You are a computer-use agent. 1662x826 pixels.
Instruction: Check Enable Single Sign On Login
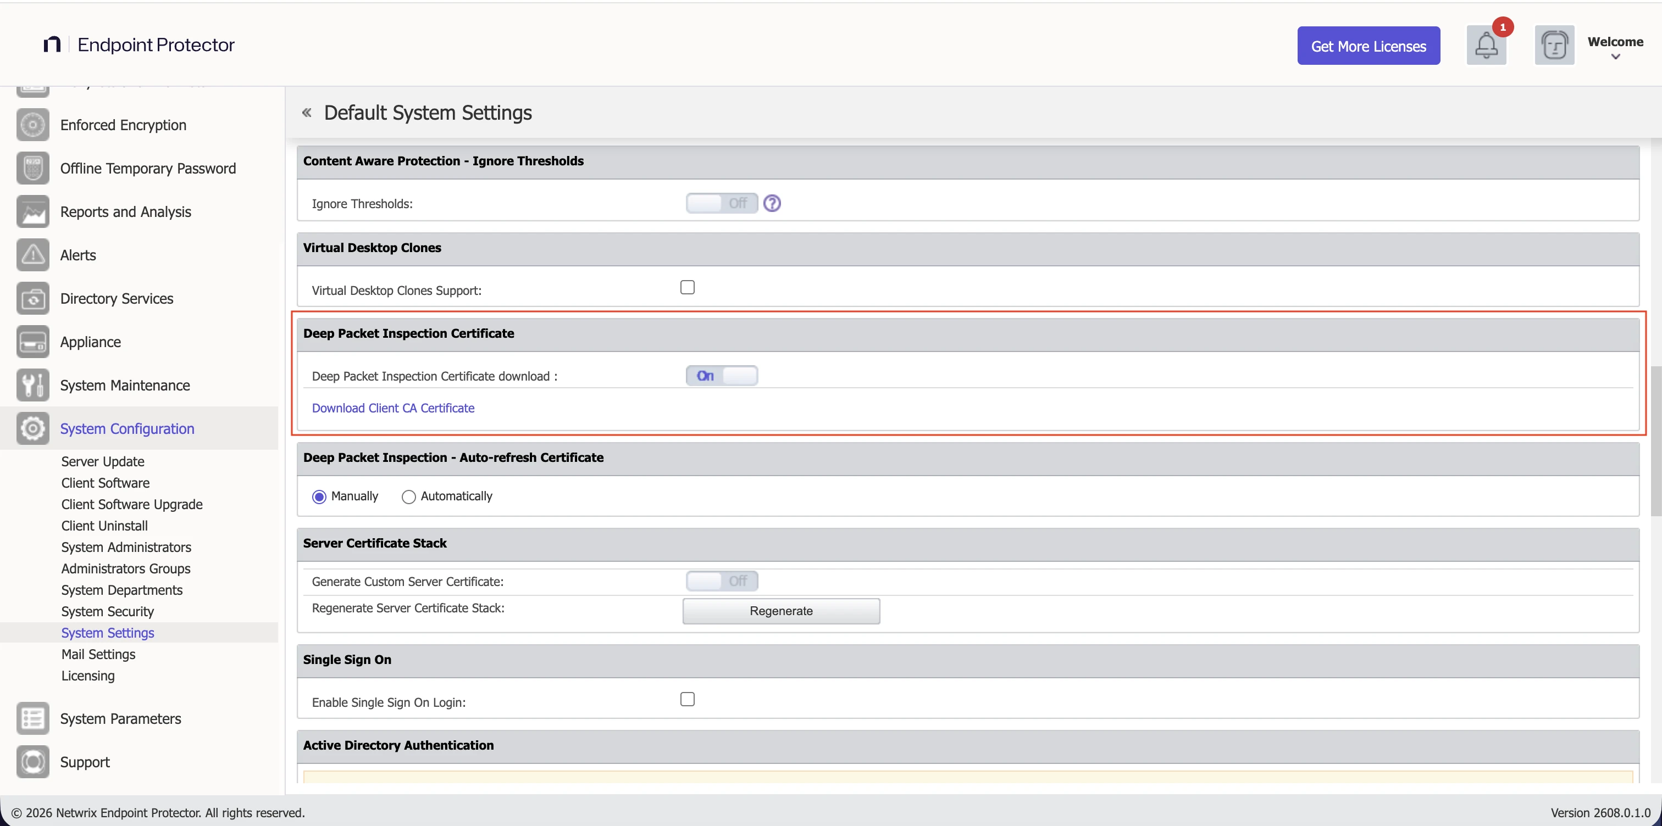point(687,699)
